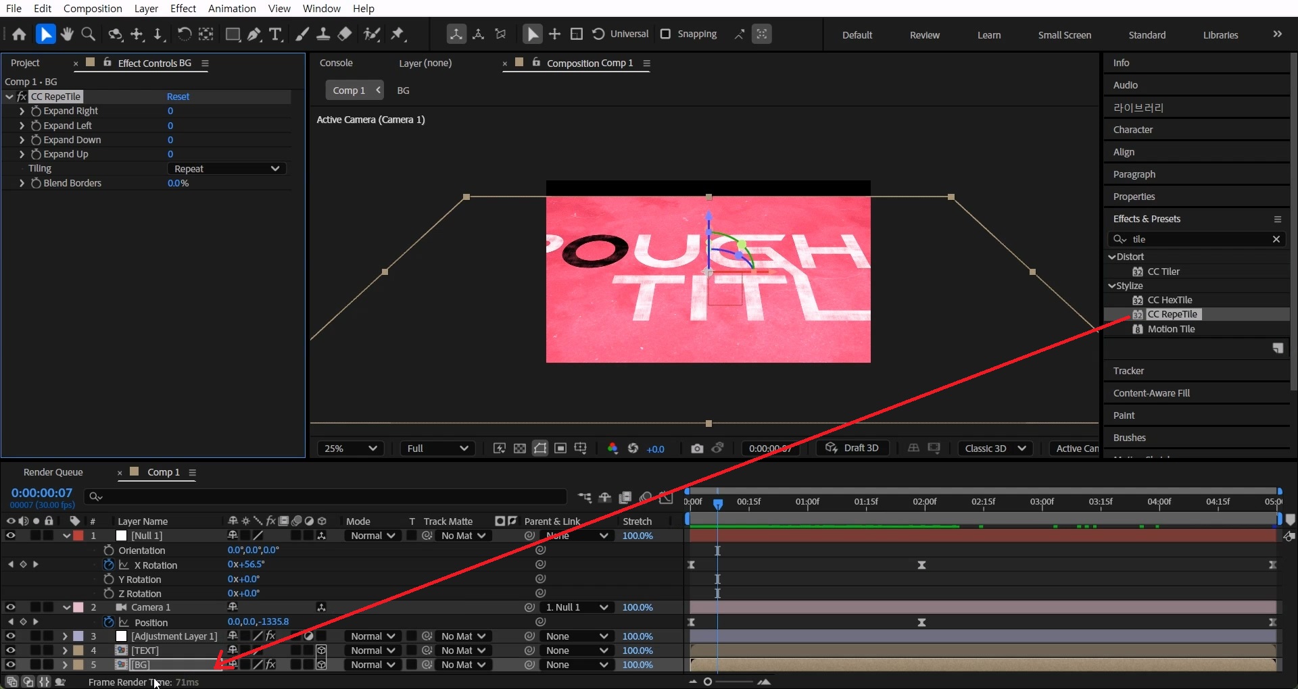1298x689 pixels.
Task: Reset the CC RepeTile effect
Action: (x=178, y=97)
